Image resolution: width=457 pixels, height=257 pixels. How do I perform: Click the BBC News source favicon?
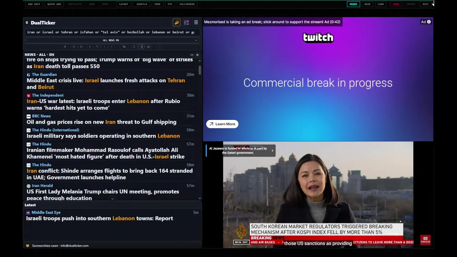pos(29,116)
